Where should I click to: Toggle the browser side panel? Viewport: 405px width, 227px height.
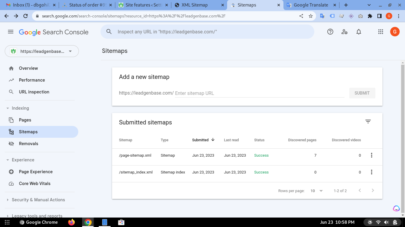tap(380, 16)
